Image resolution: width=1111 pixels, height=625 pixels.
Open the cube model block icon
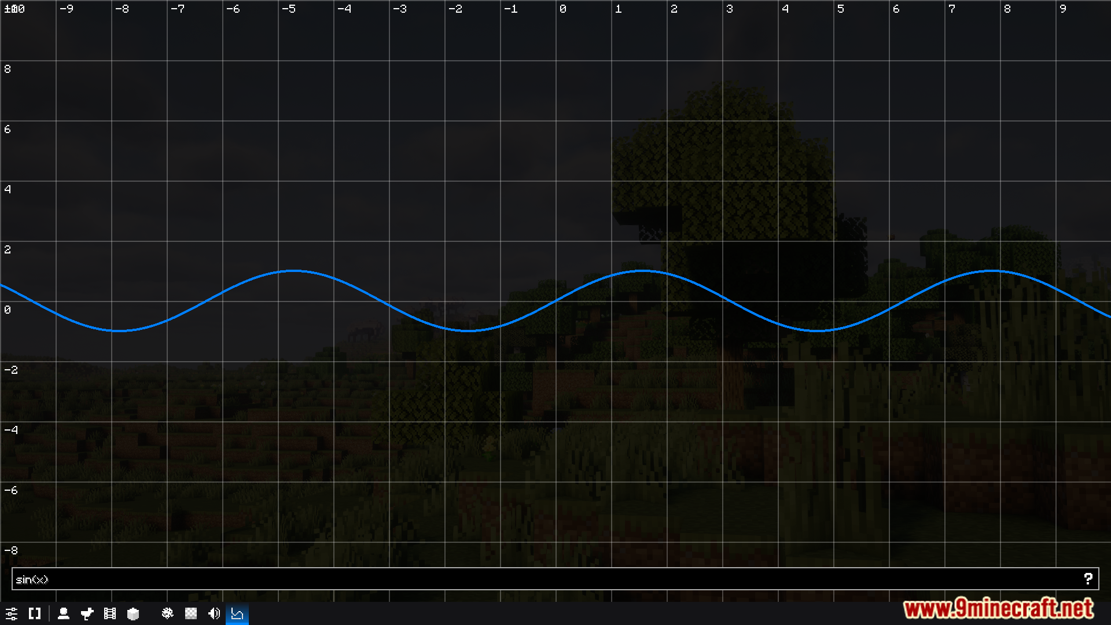tap(133, 613)
